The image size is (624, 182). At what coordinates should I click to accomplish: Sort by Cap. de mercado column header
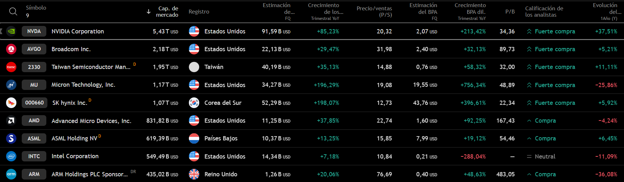[167, 11]
